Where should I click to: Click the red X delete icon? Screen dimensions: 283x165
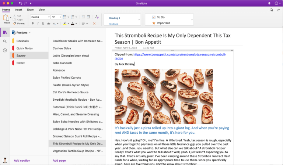pos(94,24)
